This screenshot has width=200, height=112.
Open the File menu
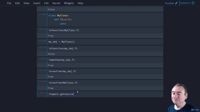[x=9, y=3]
